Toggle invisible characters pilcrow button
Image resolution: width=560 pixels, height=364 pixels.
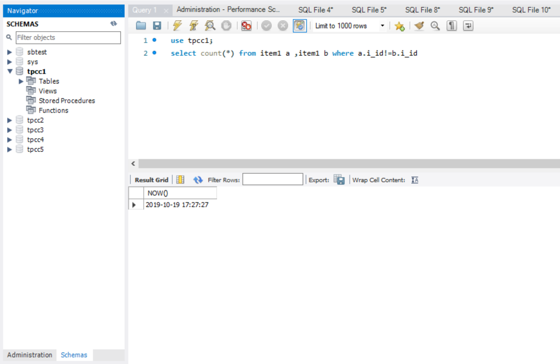tap(452, 26)
